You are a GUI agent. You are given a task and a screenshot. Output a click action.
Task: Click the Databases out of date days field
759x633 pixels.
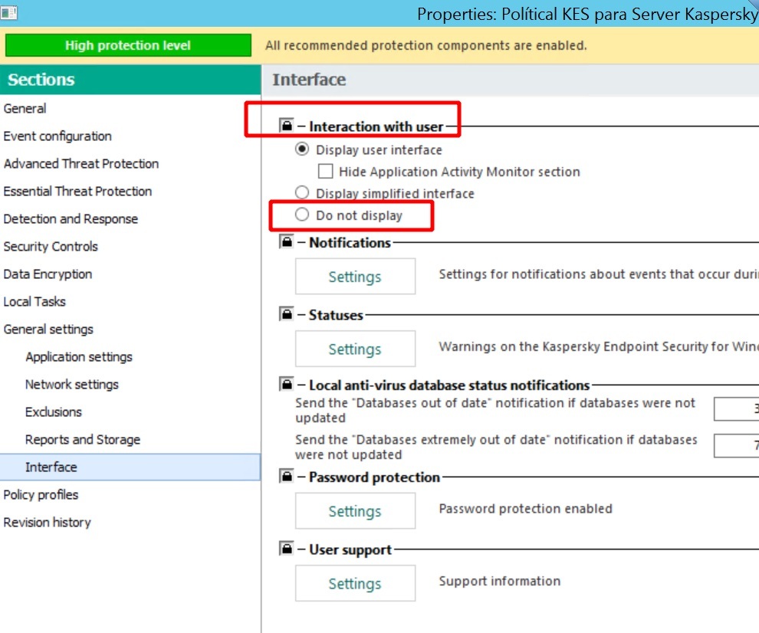tap(737, 409)
